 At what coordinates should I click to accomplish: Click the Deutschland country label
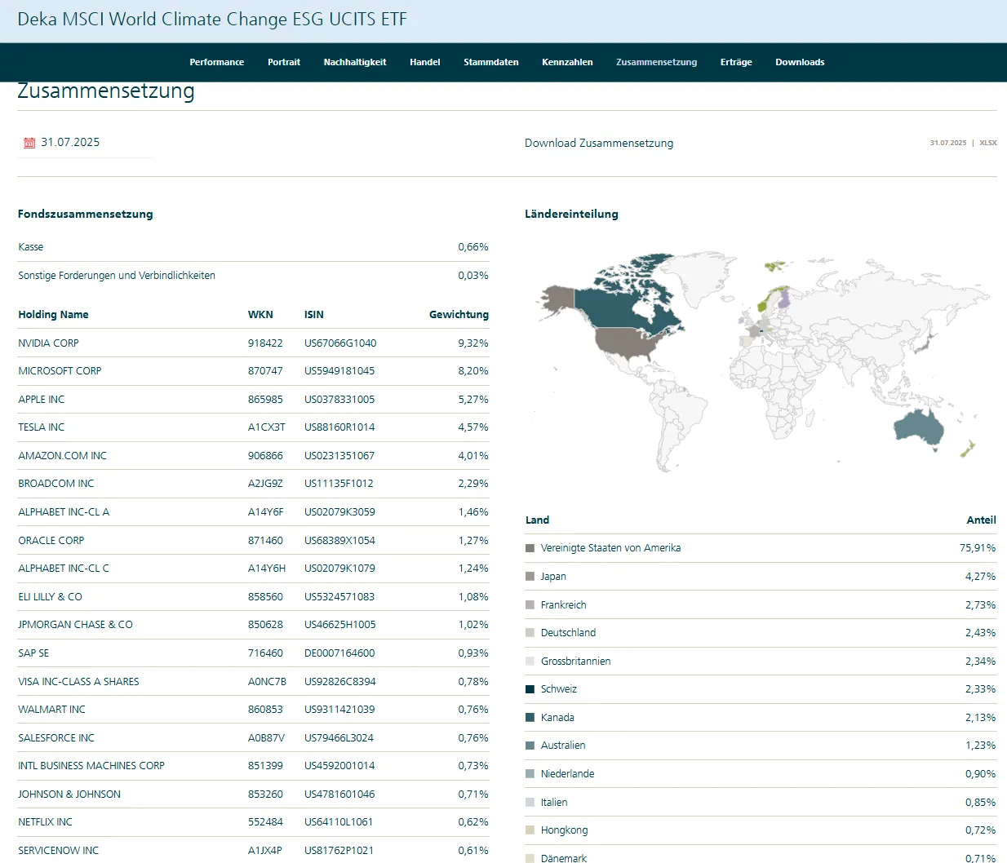tap(568, 633)
